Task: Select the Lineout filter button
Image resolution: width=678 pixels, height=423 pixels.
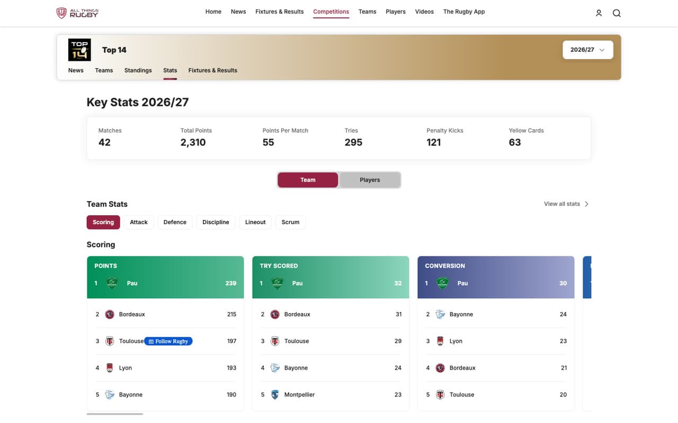Action: [255, 222]
